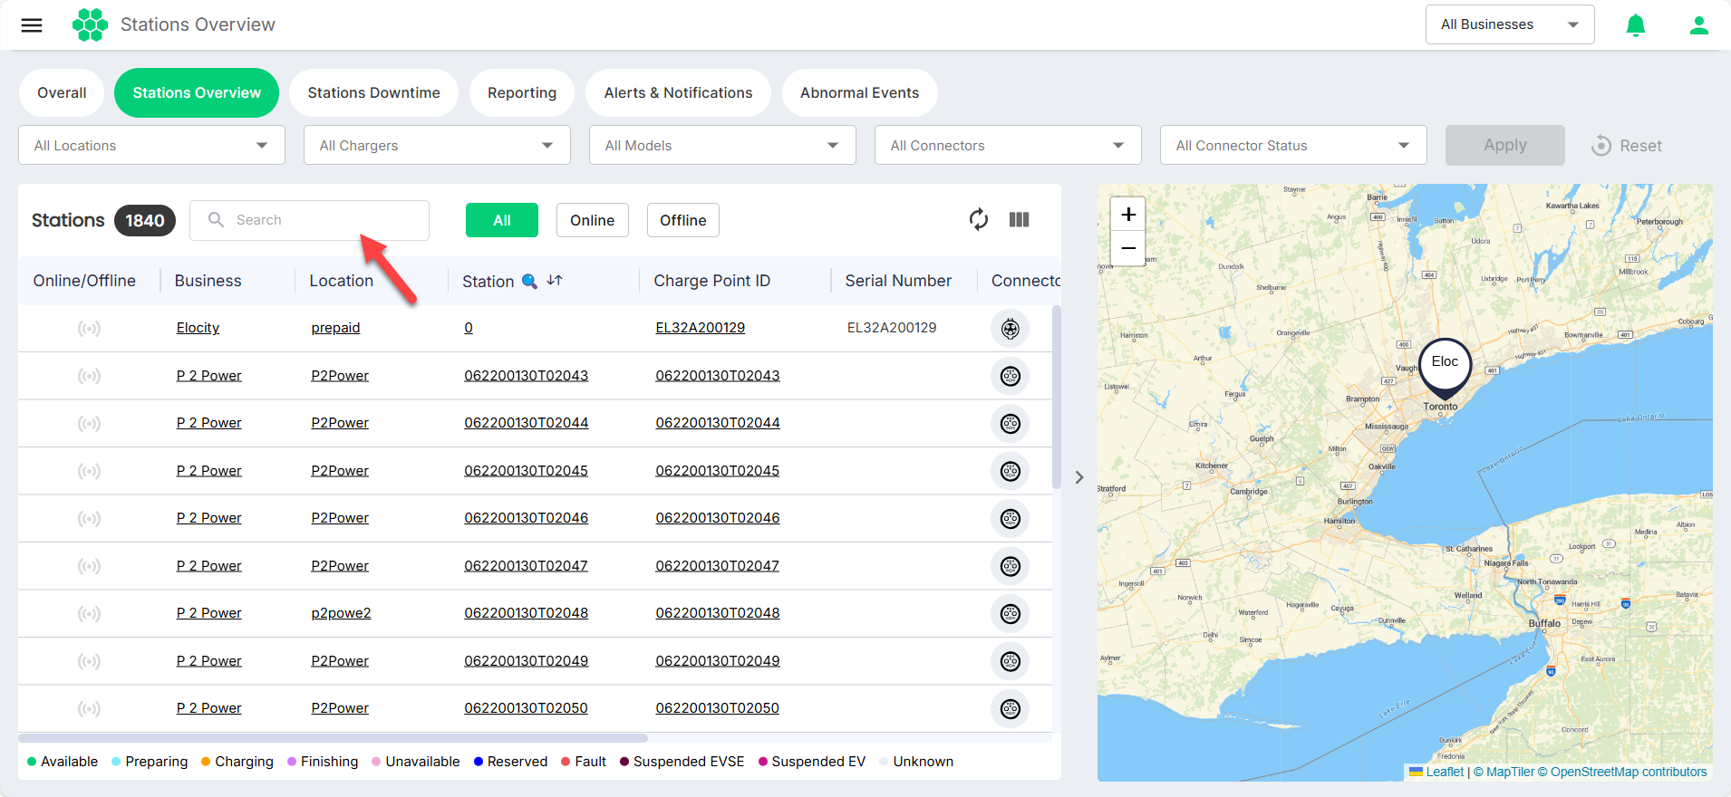Click the green honeycomb app logo
The image size is (1731, 797).
click(x=90, y=25)
